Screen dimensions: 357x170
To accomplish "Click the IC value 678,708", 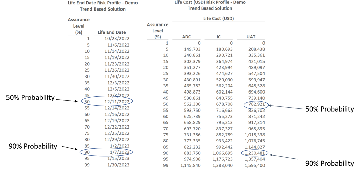I will 224,104.
